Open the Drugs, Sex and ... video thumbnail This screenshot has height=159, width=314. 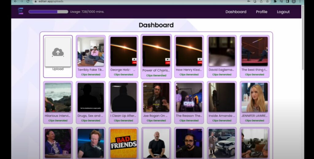click(91, 97)
